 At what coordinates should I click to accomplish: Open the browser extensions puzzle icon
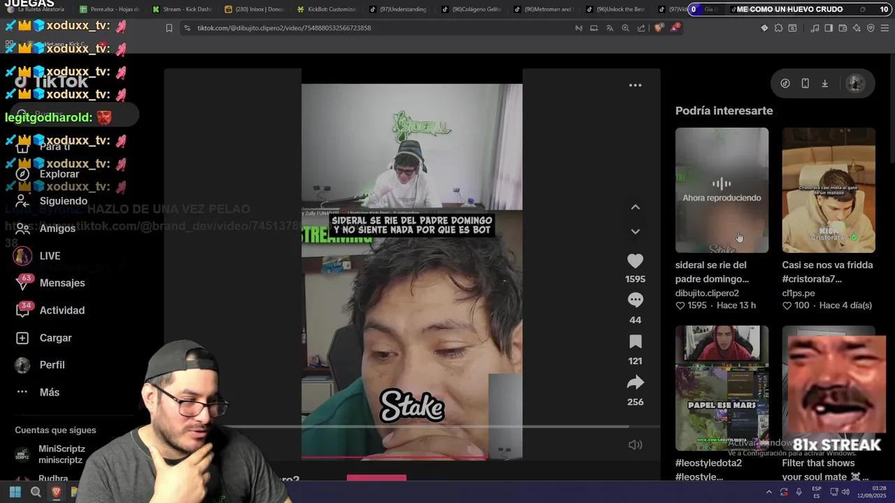click(x=778, y=28)
